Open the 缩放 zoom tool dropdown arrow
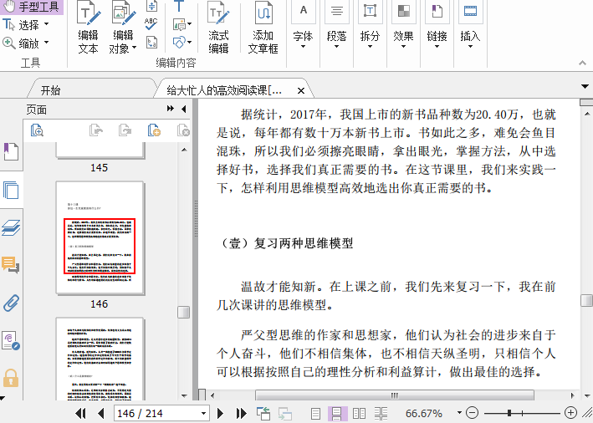The height and width of the screenshot is (423, 593). click(x=47, y=43)
